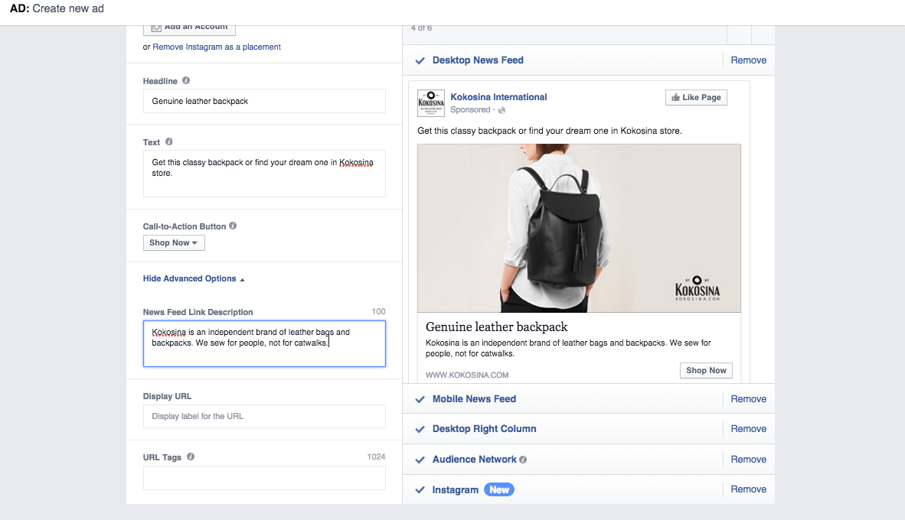Collapse Hide Advanced Options

coord(194,278)
